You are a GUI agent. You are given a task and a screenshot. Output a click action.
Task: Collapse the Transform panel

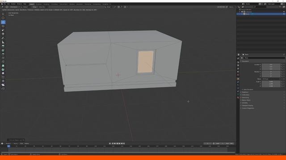coord(245,61)
